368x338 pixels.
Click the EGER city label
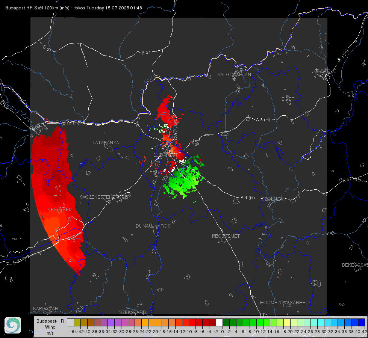[x=288, y=99]
